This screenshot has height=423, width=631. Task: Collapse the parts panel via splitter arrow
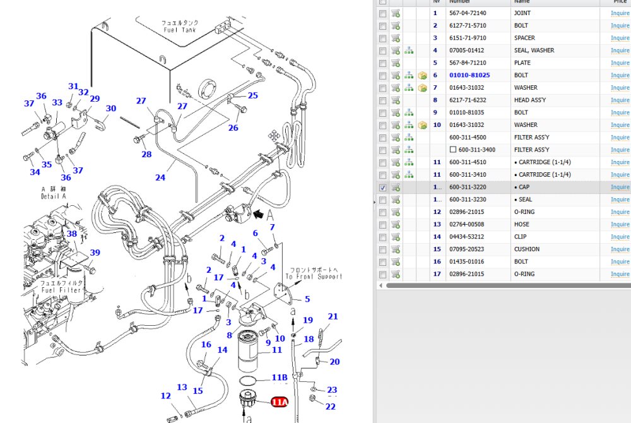[375, 202]
